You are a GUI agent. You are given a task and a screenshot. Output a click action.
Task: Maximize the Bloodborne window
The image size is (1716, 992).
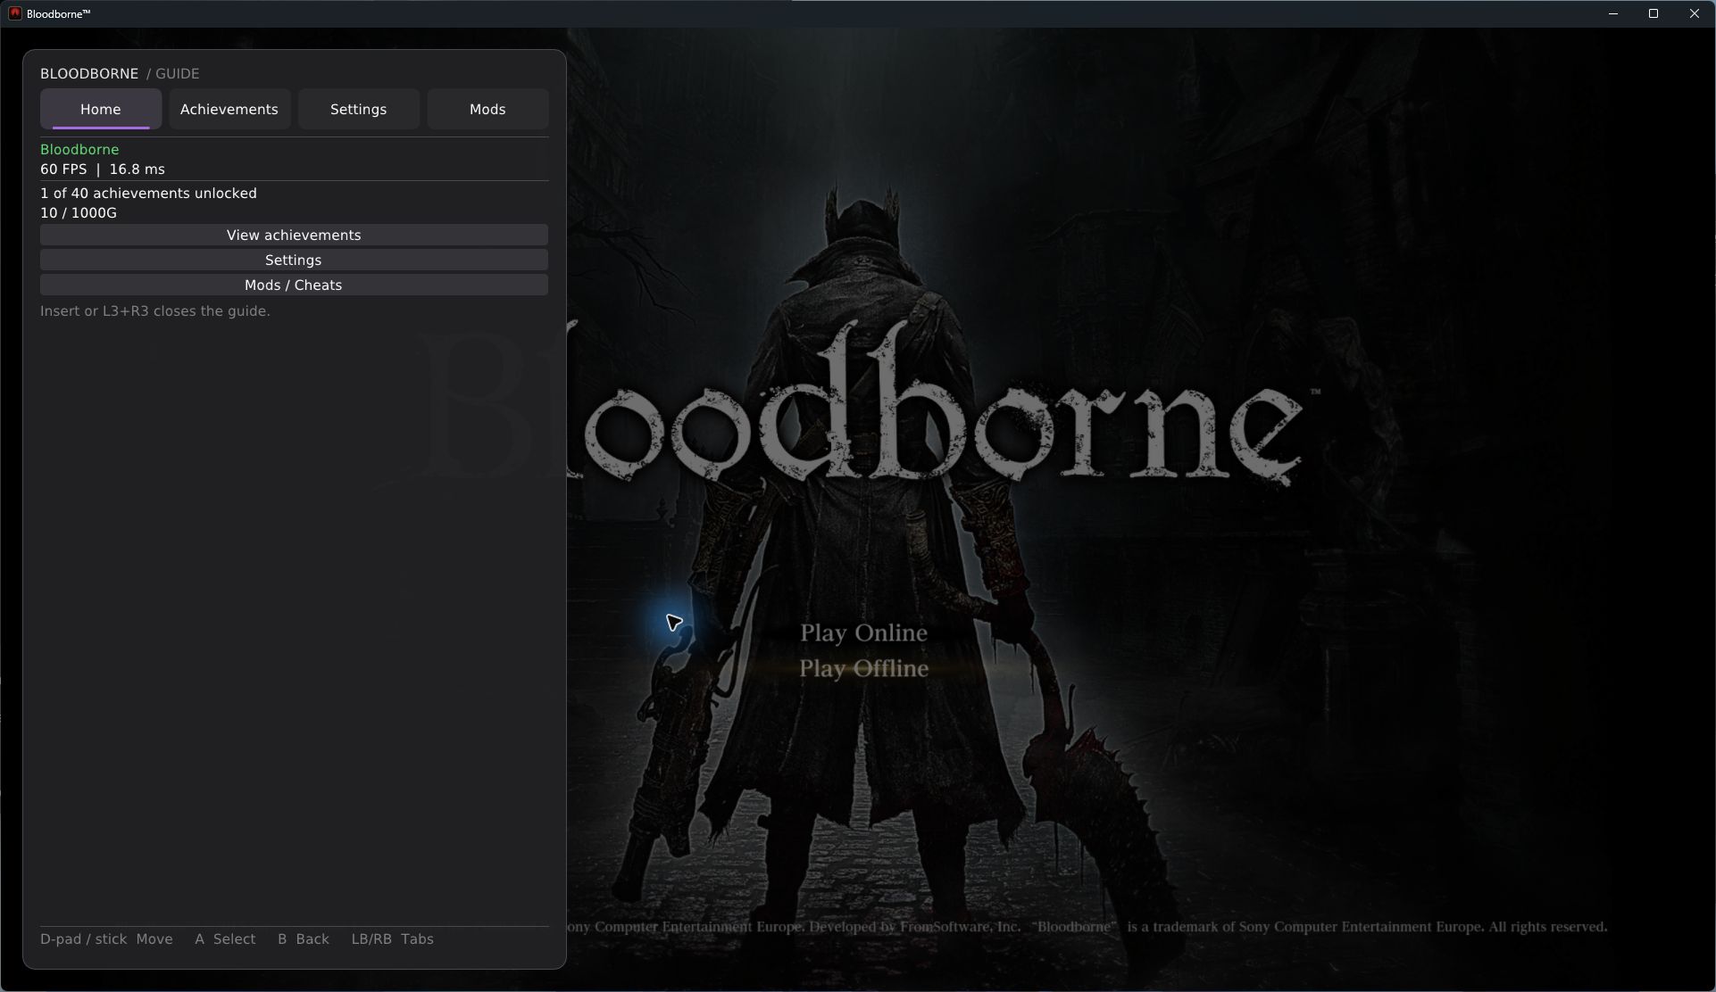[x=1654, y=13]
